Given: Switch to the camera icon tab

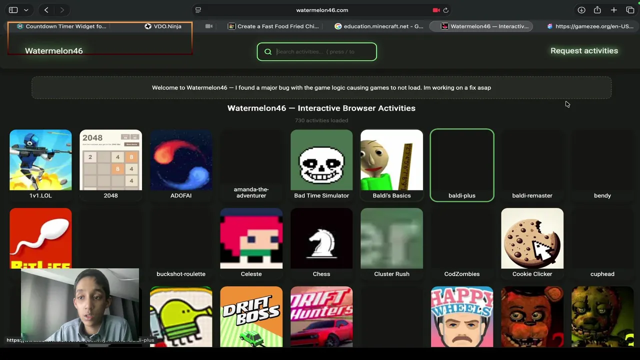Looking at the screenshot, I should (209, 26).
